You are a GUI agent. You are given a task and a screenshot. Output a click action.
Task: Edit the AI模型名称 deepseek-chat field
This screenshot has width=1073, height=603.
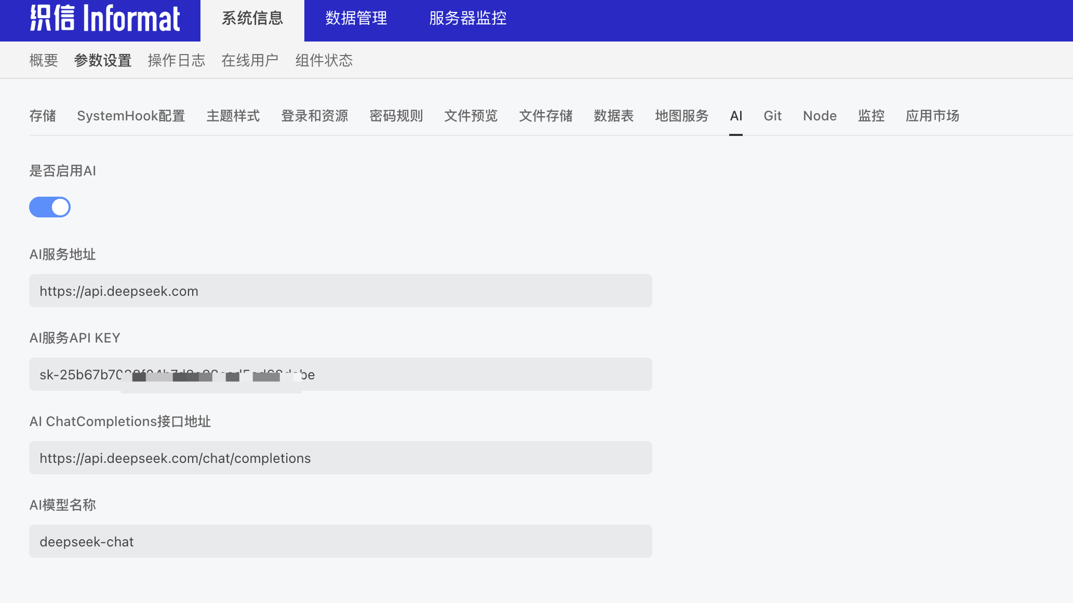pyautogui.click(x=340, y=541)
